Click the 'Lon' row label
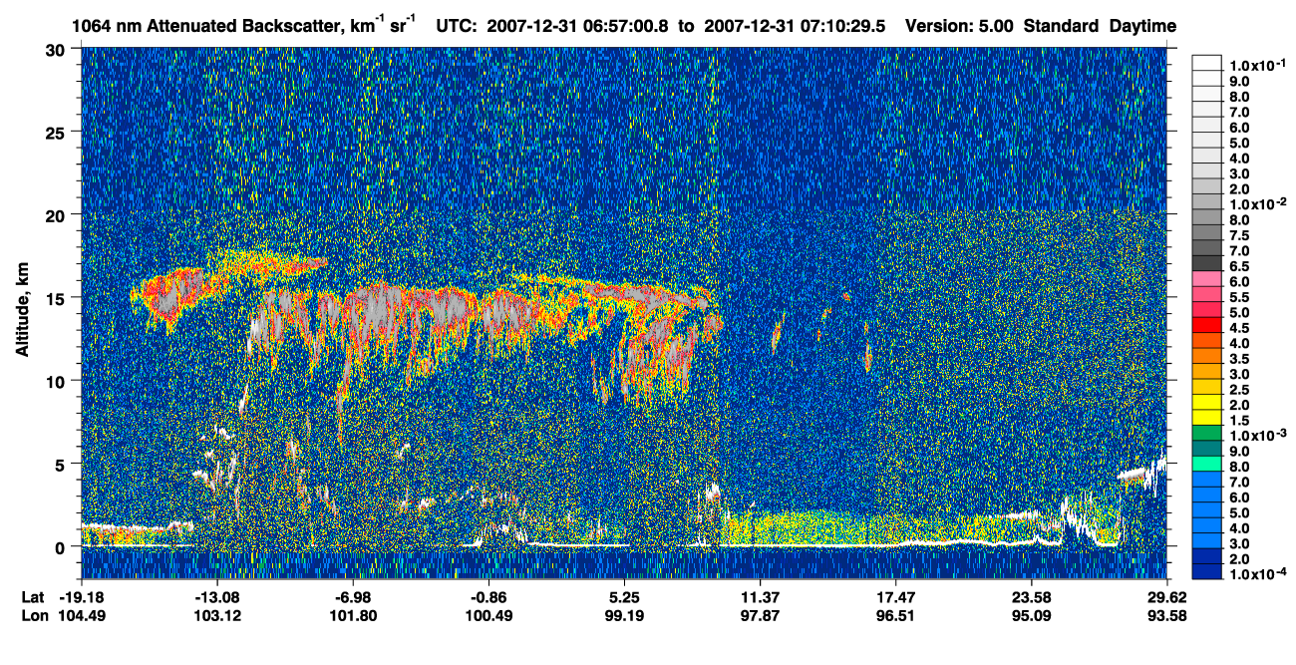The width and height of the screenshot is (1296, 665). point(34,615)
